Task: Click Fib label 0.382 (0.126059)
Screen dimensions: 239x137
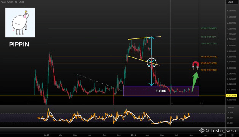Action: coord(209,63)
